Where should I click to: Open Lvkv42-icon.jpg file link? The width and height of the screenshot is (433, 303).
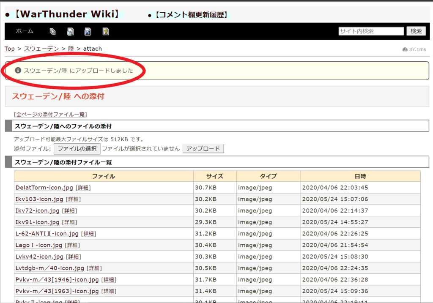39,257
